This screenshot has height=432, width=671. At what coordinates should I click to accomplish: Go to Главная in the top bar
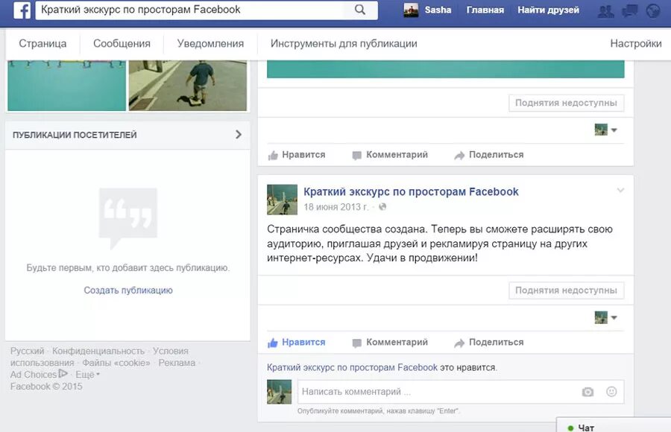(485, 10)
